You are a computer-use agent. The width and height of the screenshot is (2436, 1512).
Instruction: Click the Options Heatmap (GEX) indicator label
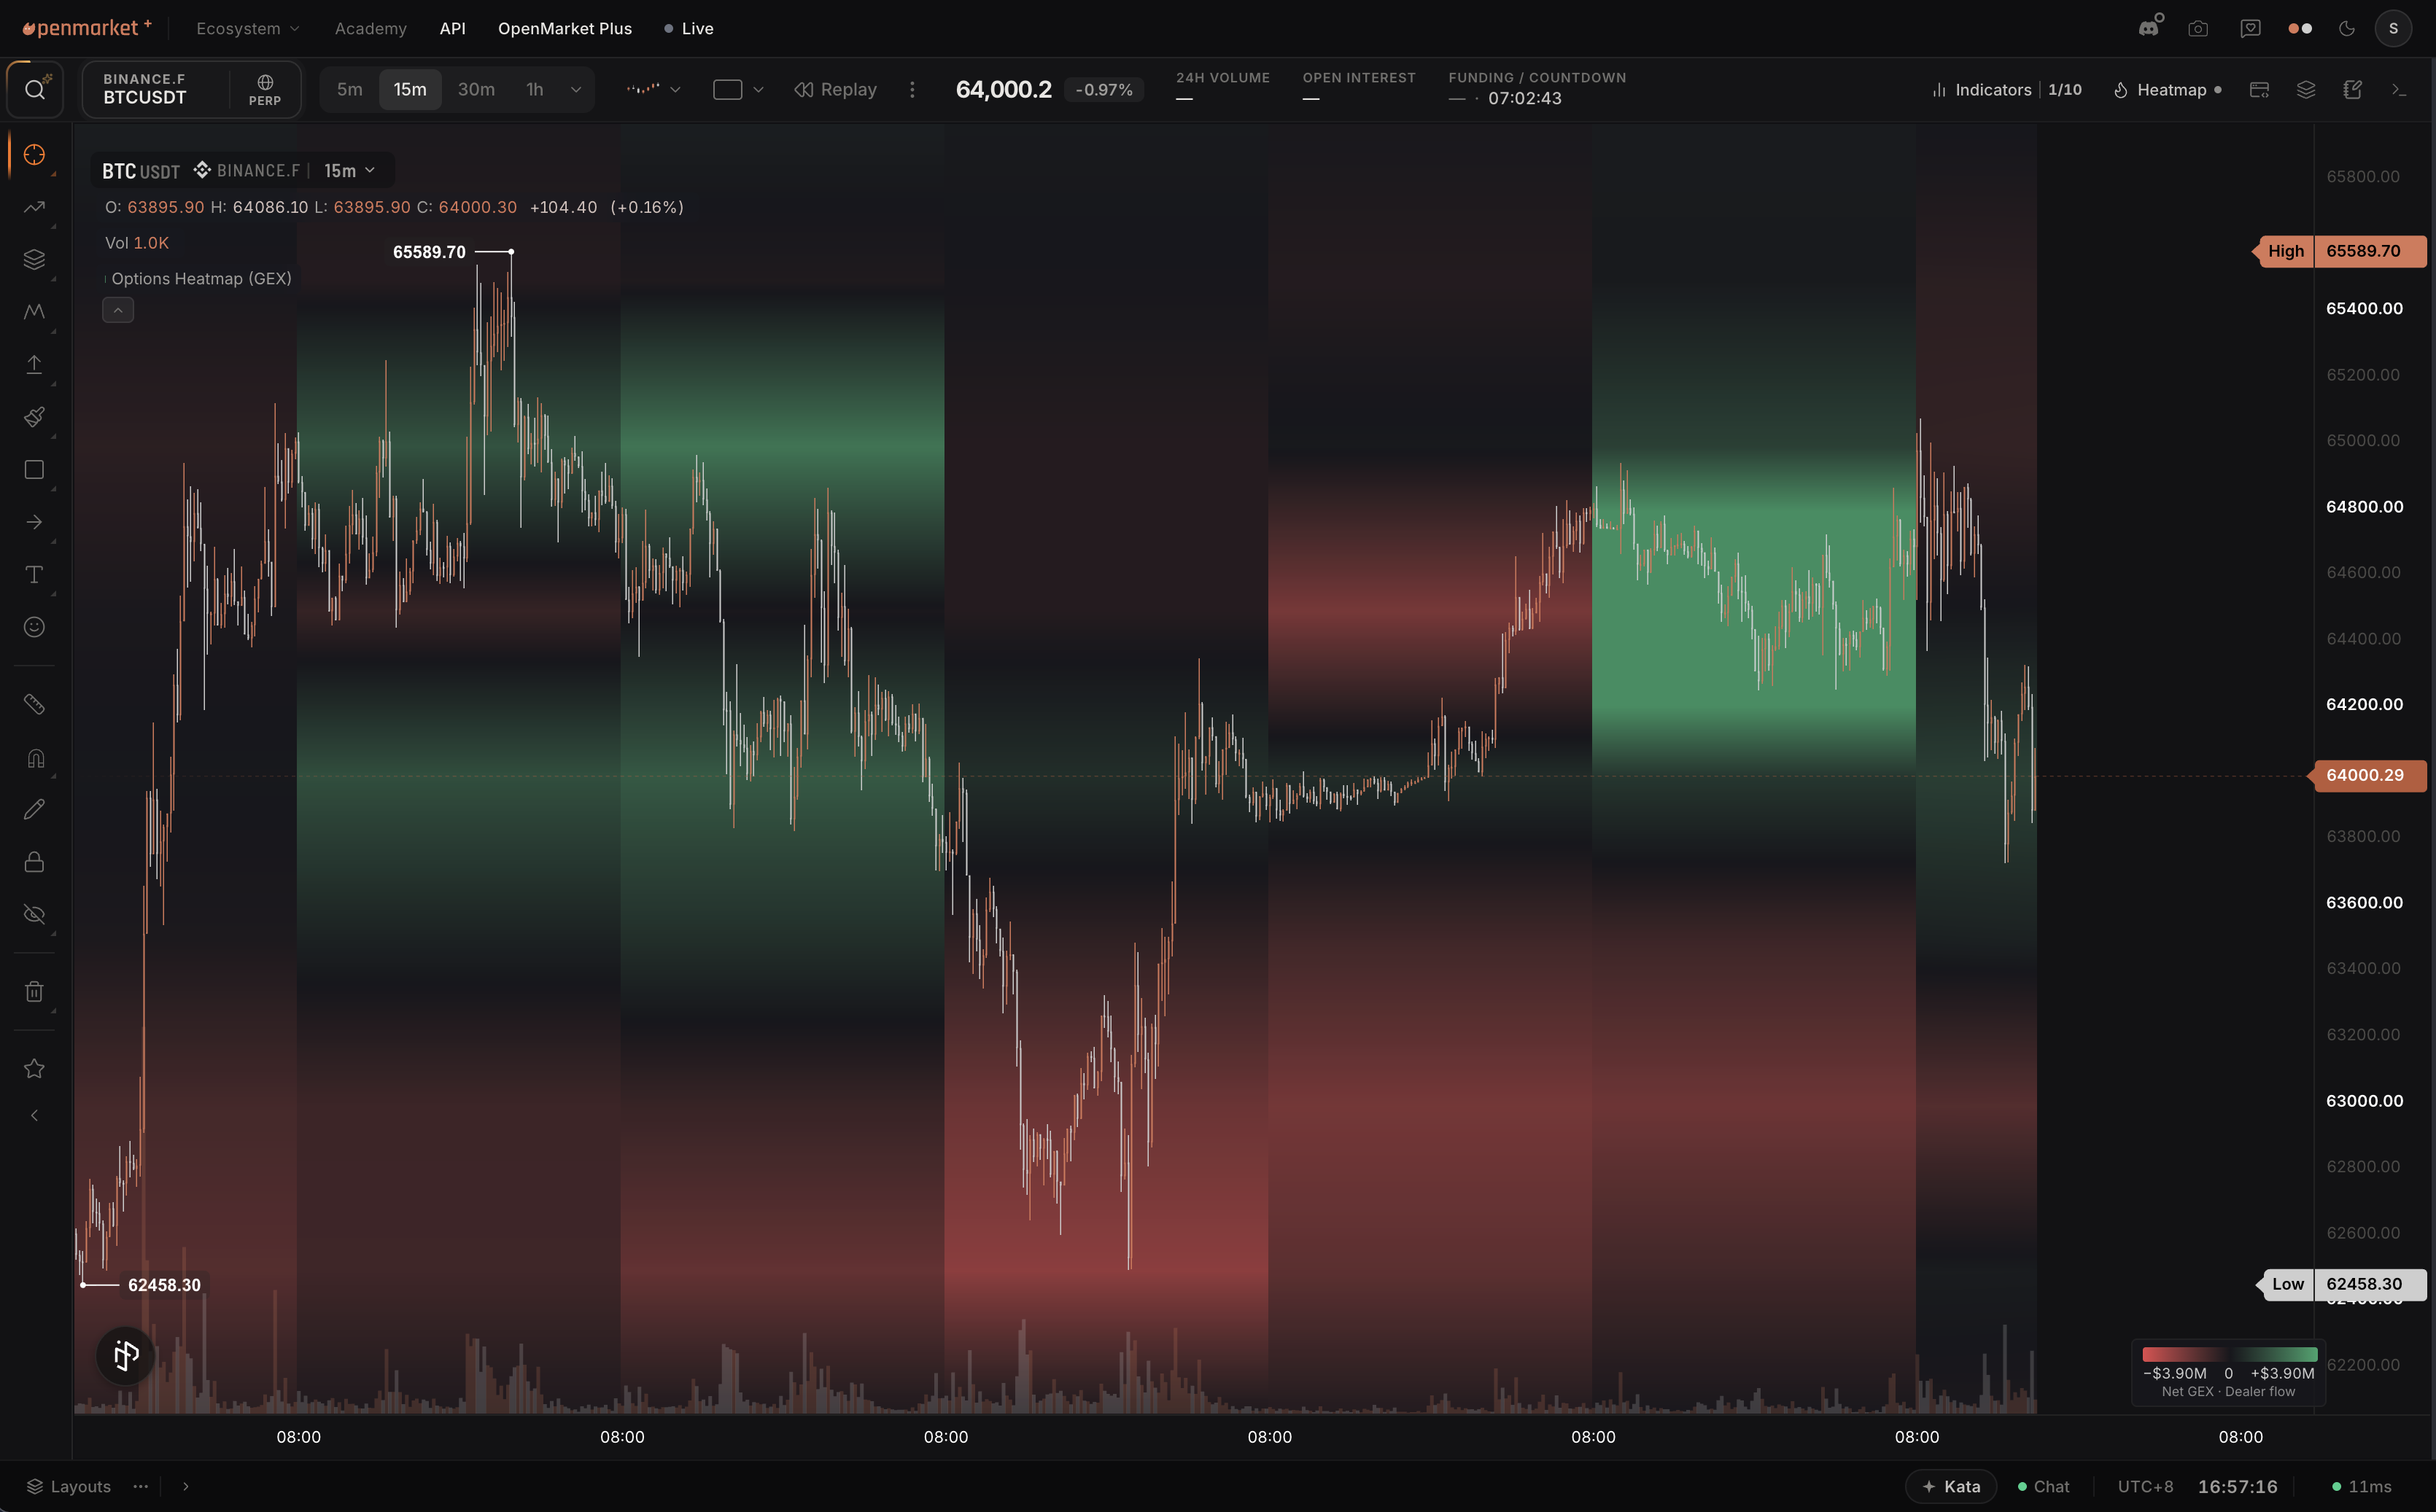pos(201,278)
